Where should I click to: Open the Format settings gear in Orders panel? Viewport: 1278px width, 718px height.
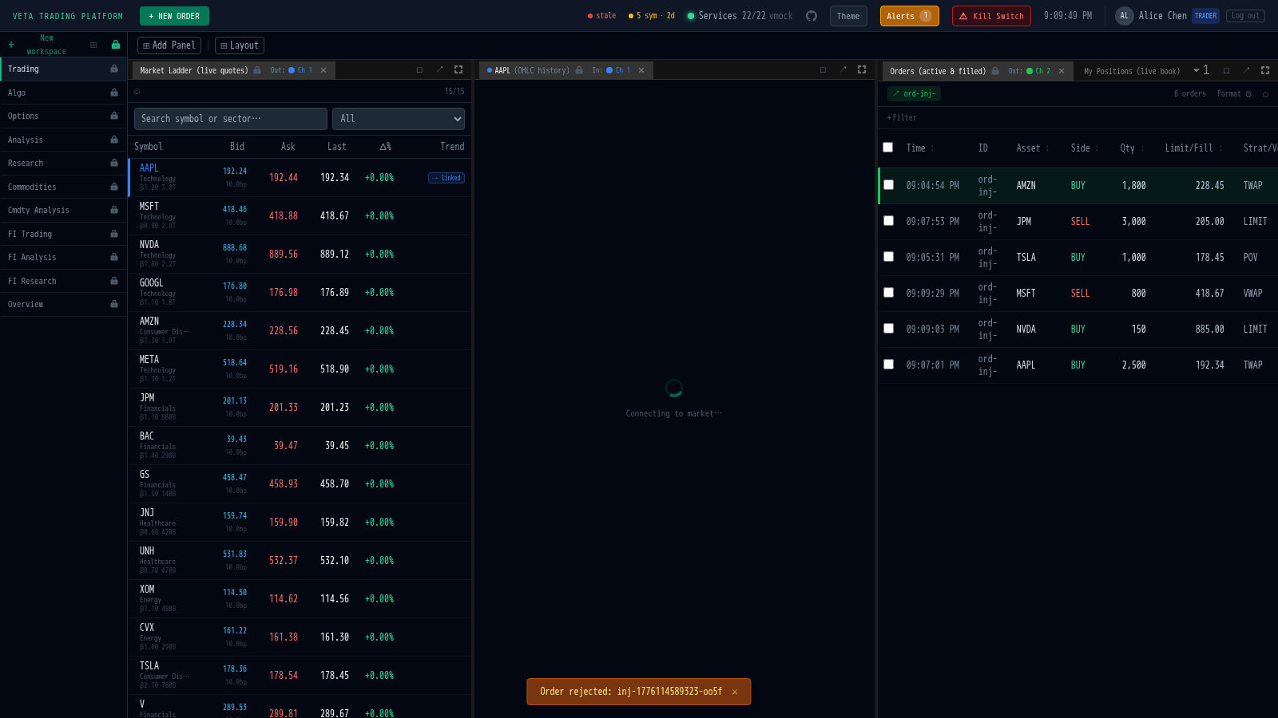coord(1248,93)
